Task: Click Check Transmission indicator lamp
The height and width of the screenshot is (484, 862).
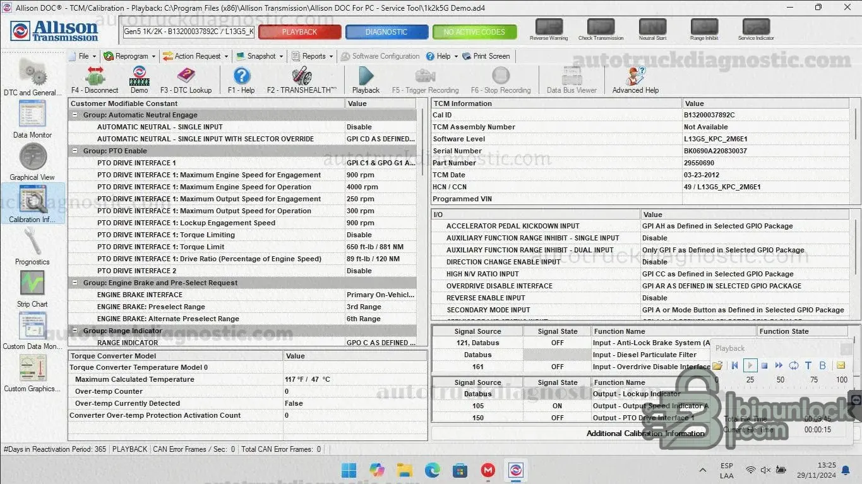Action: pos(601,27)
